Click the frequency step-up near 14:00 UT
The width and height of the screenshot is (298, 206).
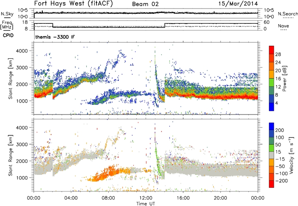(165, 25)
